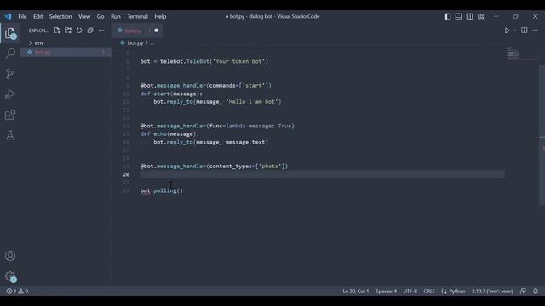Open the Manage gear icon

tap(10, 276)
